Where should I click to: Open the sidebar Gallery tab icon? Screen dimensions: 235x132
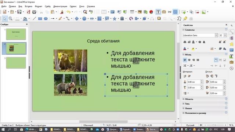tap(232, 50)
